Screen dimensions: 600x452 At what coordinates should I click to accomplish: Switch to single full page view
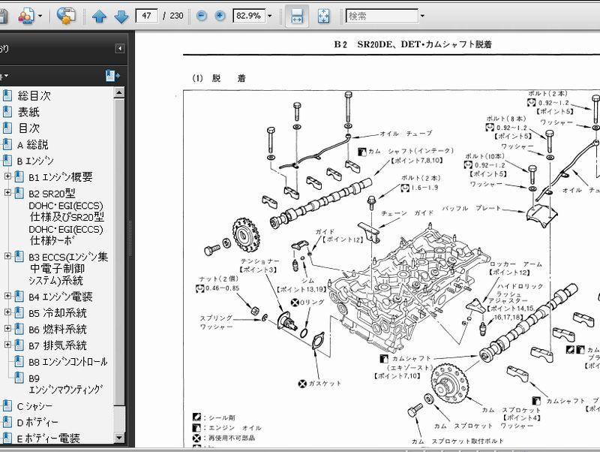point(324,16)
